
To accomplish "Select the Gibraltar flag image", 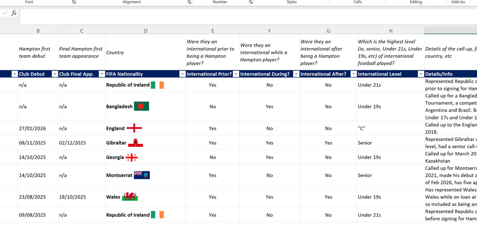I will (x=135, y=143).
